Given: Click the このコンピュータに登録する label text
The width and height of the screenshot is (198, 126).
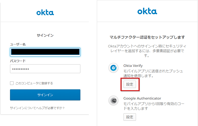Looking at the screenshot, I should 34,83.
